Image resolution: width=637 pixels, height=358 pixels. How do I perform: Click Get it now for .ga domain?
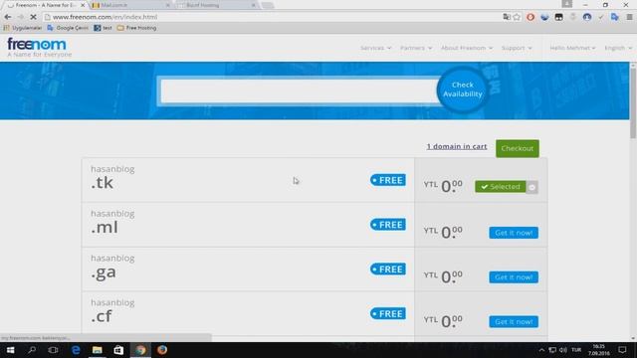[x=514, y=277]
